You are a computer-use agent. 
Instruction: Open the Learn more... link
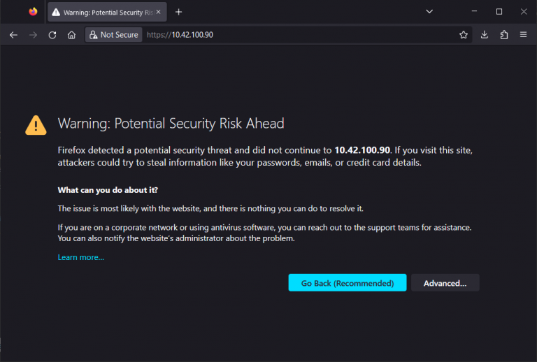(x=80, y=257)
